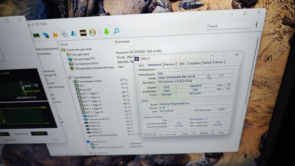This screenshot has height=166, width=295.
Task: Switch to the Graphics tab in CPU-Z
Action: point(194,63)
